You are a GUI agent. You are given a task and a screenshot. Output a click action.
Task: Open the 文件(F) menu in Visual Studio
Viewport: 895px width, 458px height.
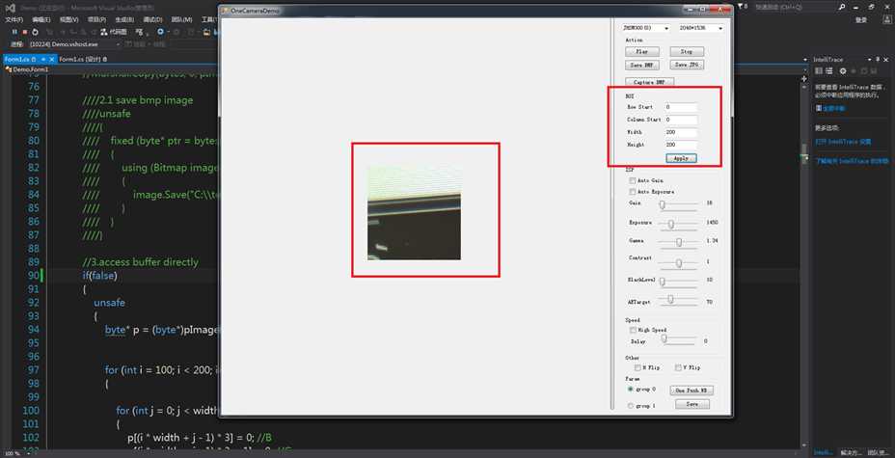[x=14, y=20]
